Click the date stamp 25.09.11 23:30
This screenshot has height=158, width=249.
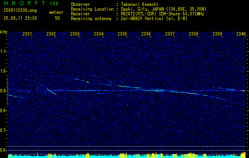tap(20, 18)
